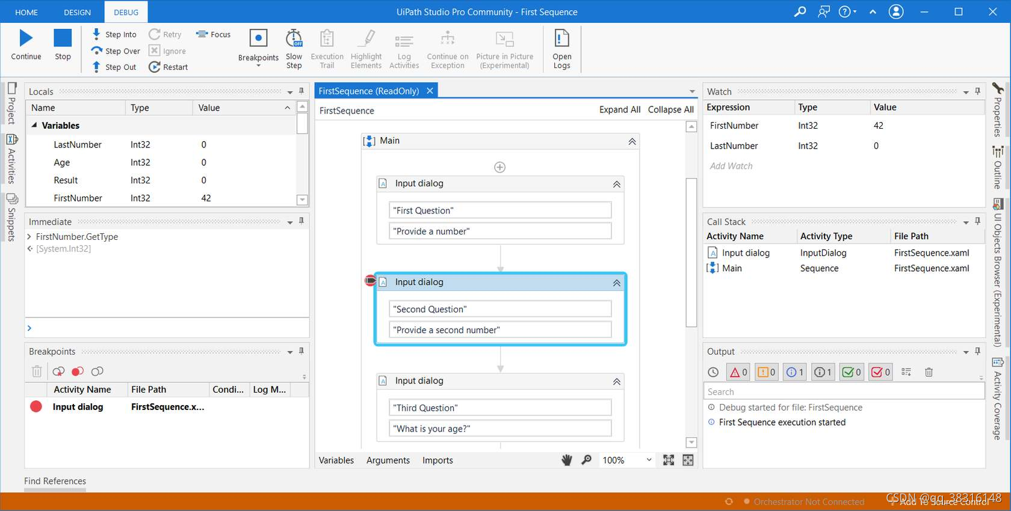Toggle the trace messages filter in Output
Screen dimensions: 1011x511
click(823, 372)
